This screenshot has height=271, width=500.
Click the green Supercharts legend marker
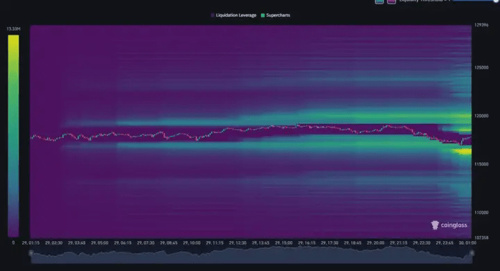click(x=262, y=15)
